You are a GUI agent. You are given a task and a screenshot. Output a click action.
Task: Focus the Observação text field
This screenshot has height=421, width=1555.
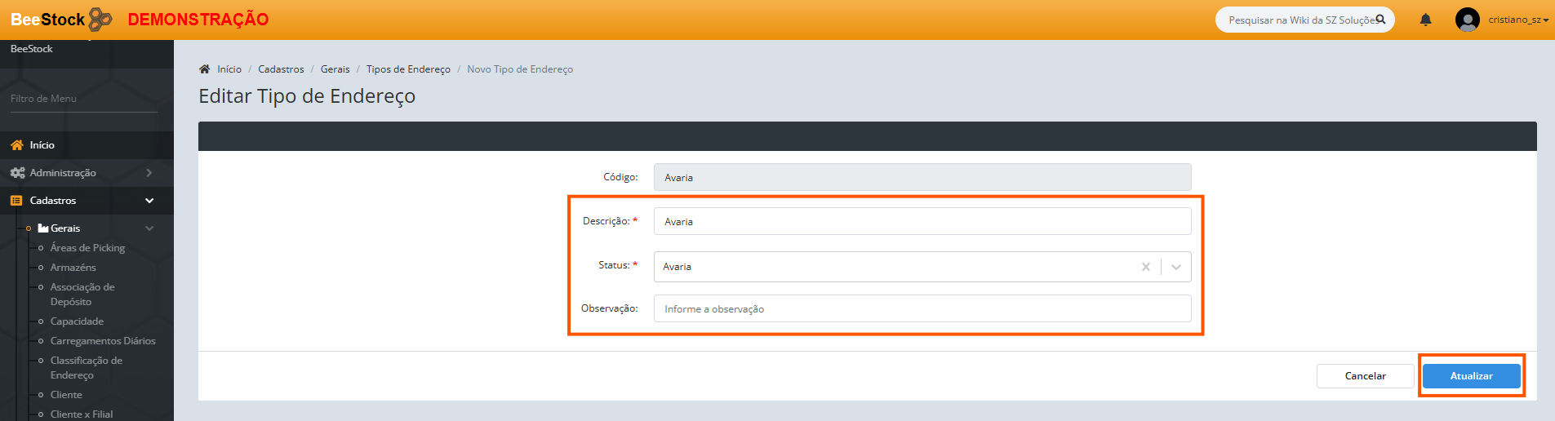(922, 309)
